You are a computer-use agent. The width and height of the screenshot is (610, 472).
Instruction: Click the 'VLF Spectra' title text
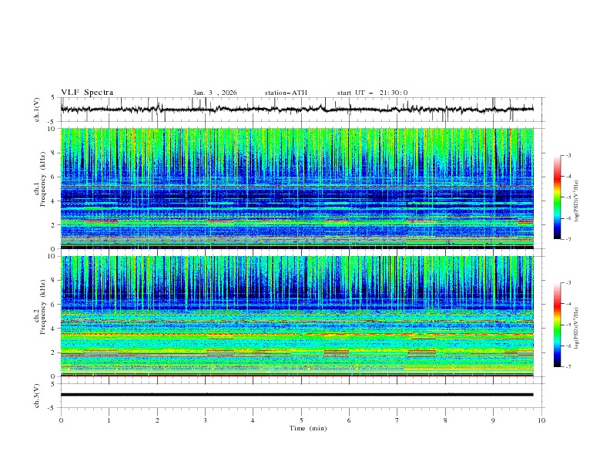click(87, 93)
